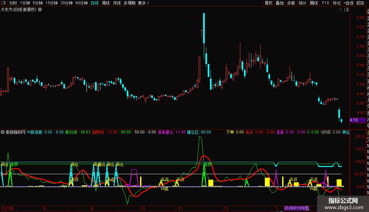Click the 5.00 price level on axis
The width and height of the screenshot is (369, 212).
point(360,84)
